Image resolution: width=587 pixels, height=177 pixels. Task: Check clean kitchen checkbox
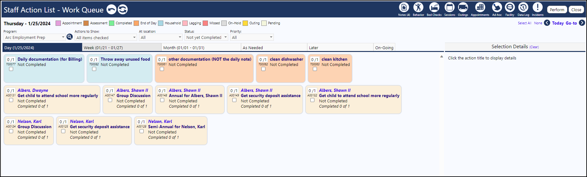pyautogui.click(x=315, y=69)
